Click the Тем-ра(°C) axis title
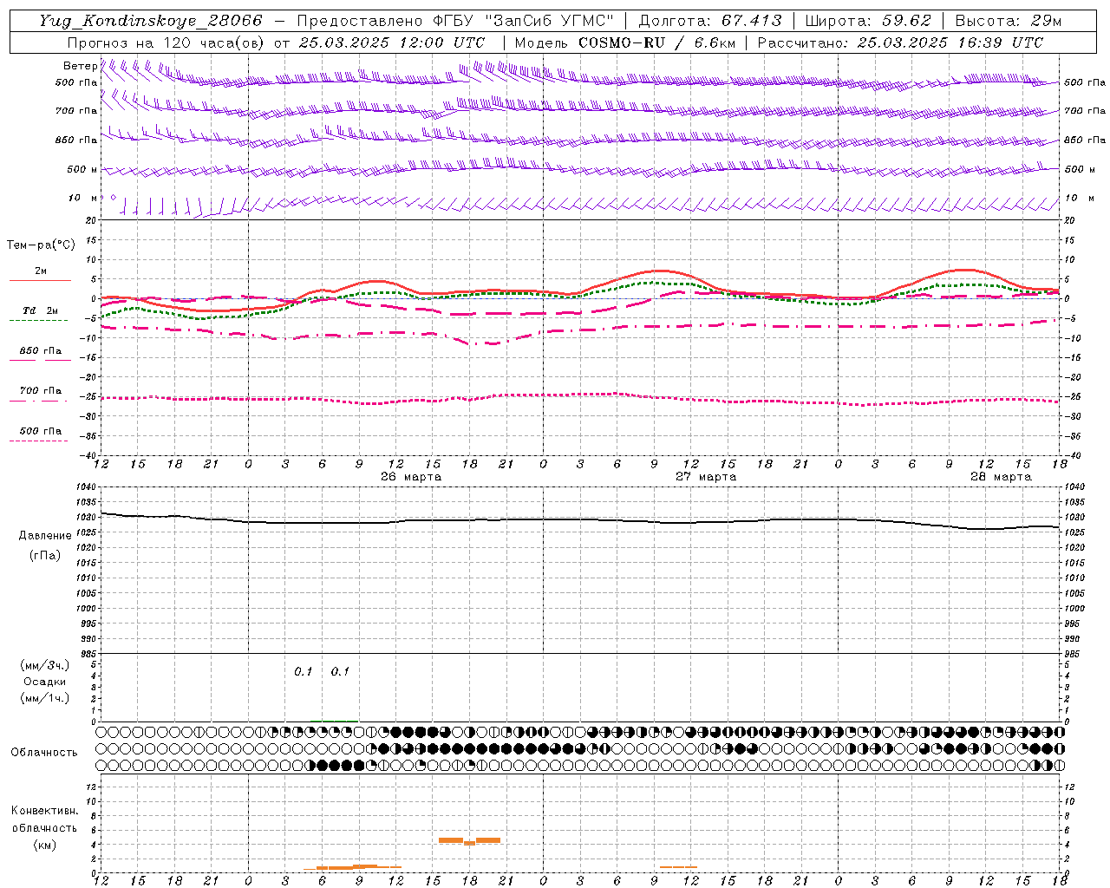Image resolution: width=1110 pixels, height=888 pixels. coord(41,245)
